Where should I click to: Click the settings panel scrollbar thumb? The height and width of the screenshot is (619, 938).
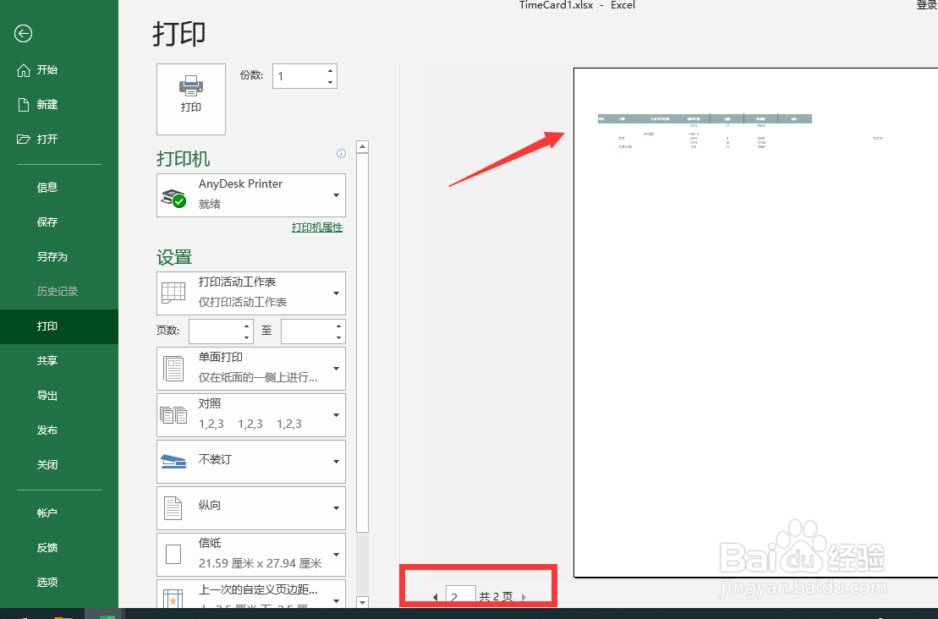click(x=362, y=342)
